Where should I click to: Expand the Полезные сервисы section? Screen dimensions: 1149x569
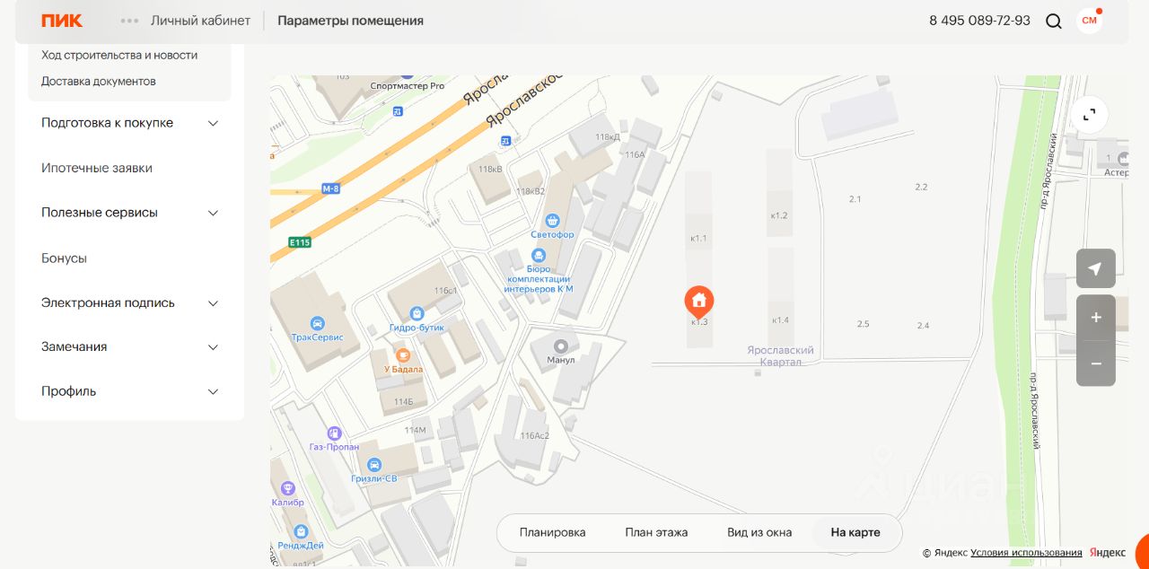[x=130, y=213]
